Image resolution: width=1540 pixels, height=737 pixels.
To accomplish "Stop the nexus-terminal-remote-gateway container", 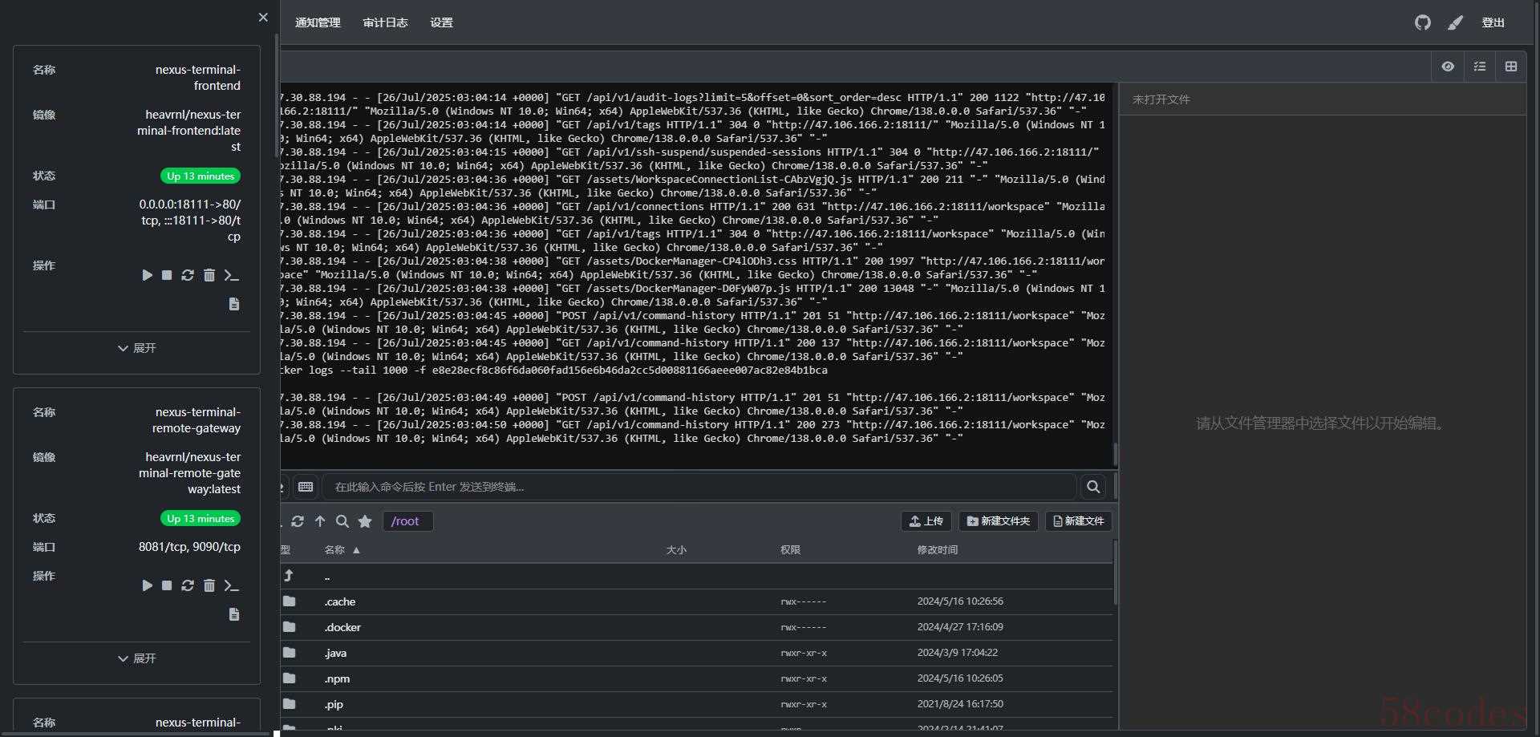I will coord(167,585).
